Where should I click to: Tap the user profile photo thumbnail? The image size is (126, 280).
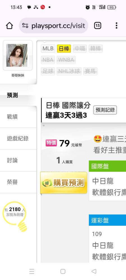click(18, 55)
